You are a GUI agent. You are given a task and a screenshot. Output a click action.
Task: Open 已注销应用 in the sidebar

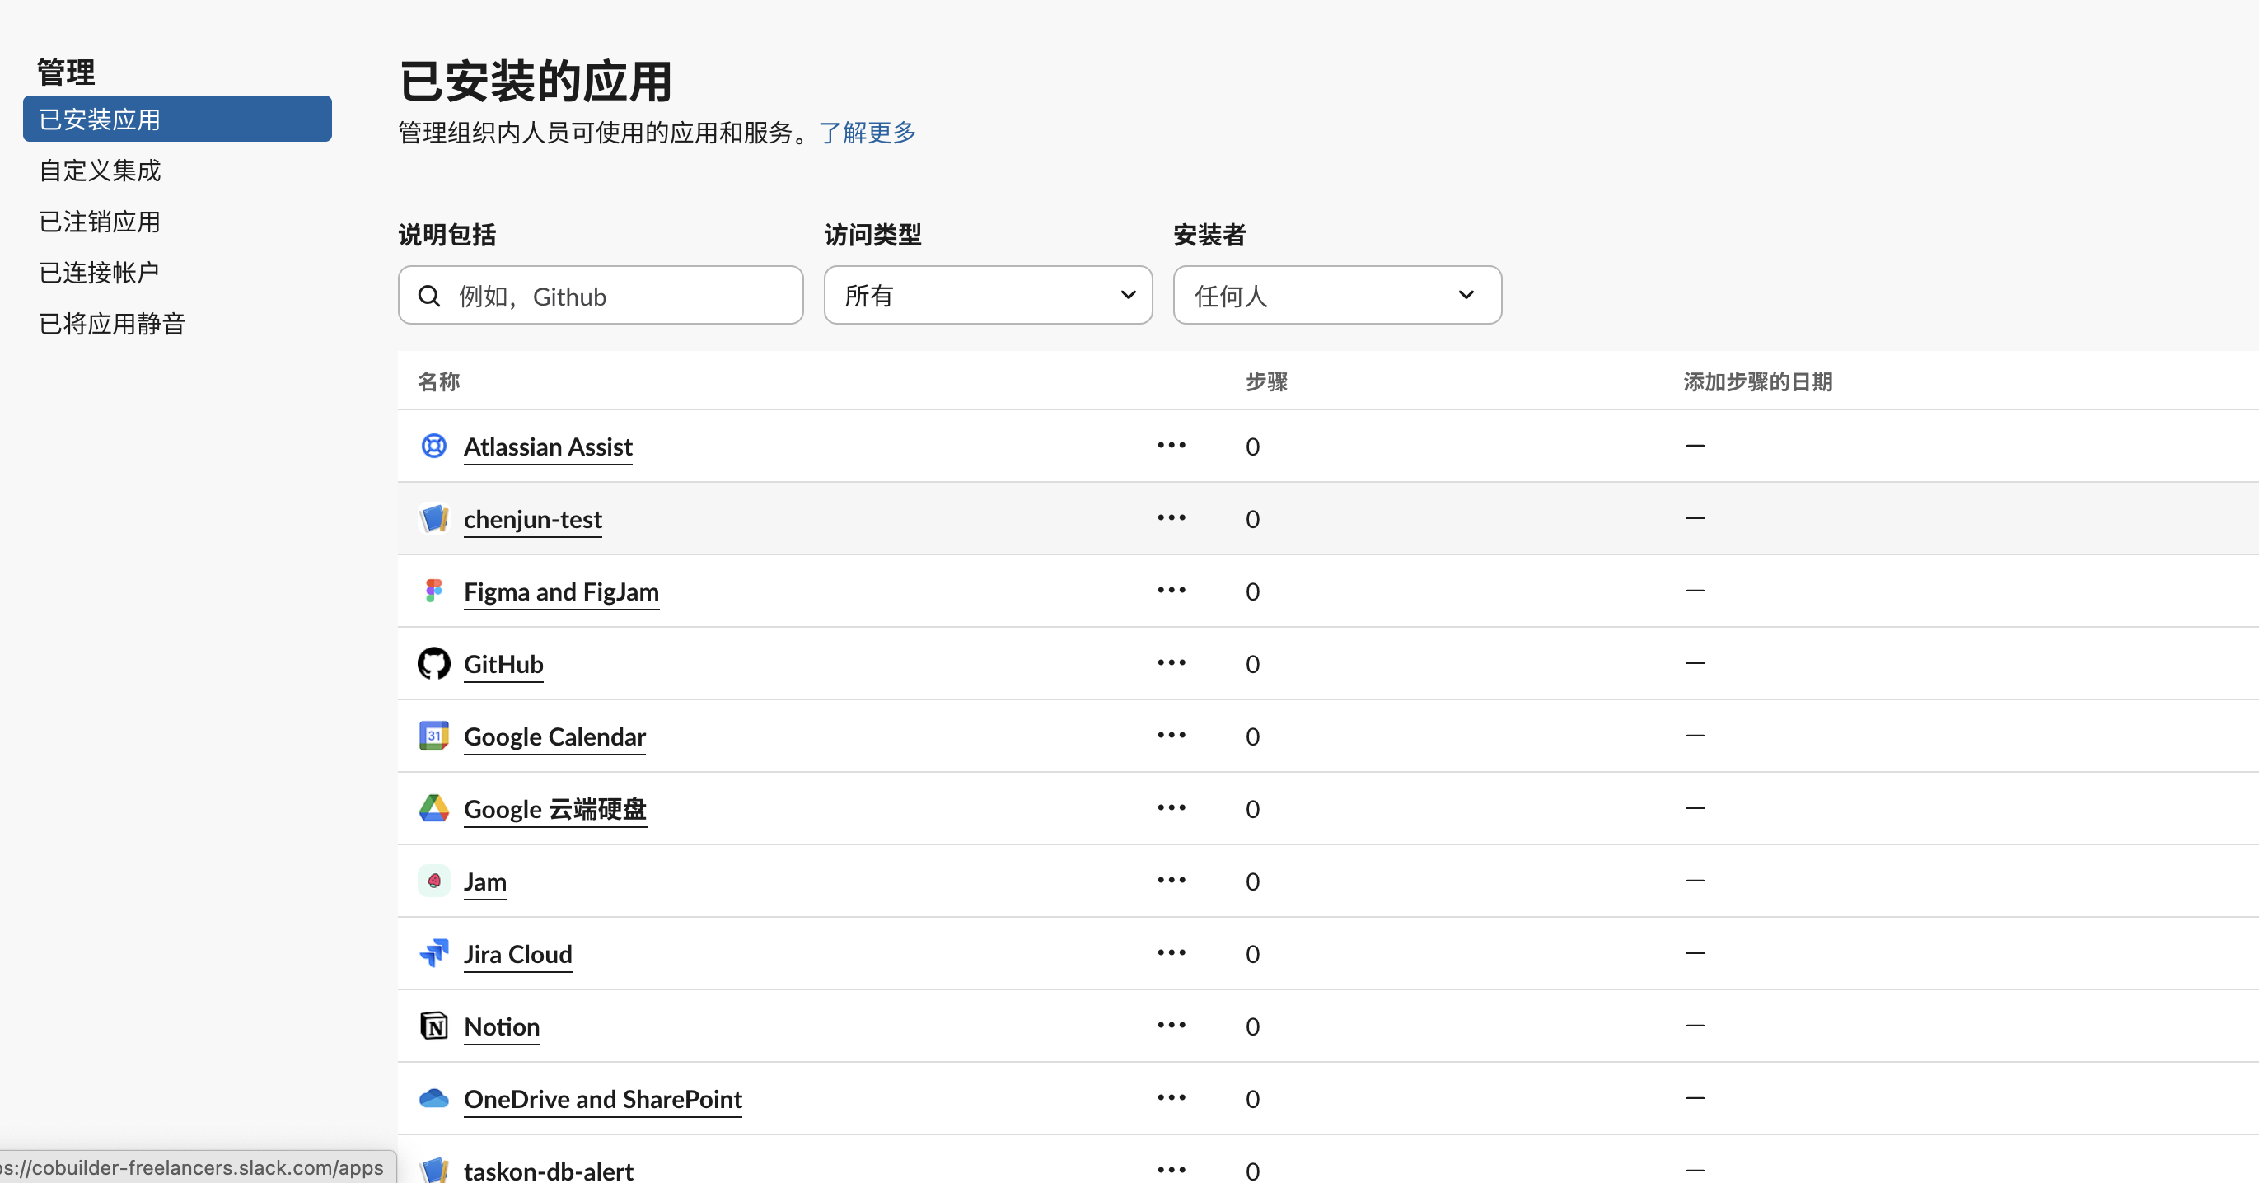pyautogui.click(x=100, y=221)
